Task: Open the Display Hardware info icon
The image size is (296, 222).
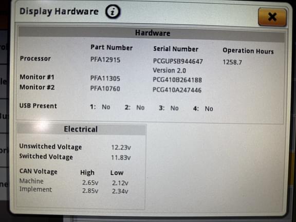Action: click(x=113, y=12)
